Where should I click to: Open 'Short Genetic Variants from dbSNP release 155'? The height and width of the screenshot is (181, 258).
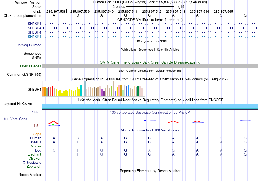click(150, 71)
